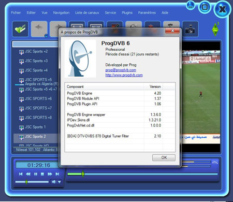Image resolution: width=233 pixels, height=202 pixels.
Task: Click the green diamond signal indicator icon
Action: tap(215, 29)
